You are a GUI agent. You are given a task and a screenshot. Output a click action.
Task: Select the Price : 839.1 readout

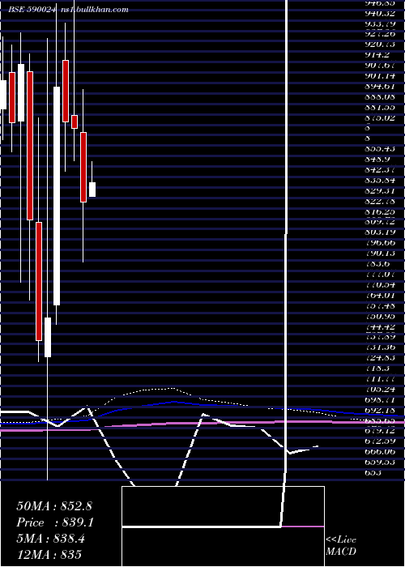point(55,522)
